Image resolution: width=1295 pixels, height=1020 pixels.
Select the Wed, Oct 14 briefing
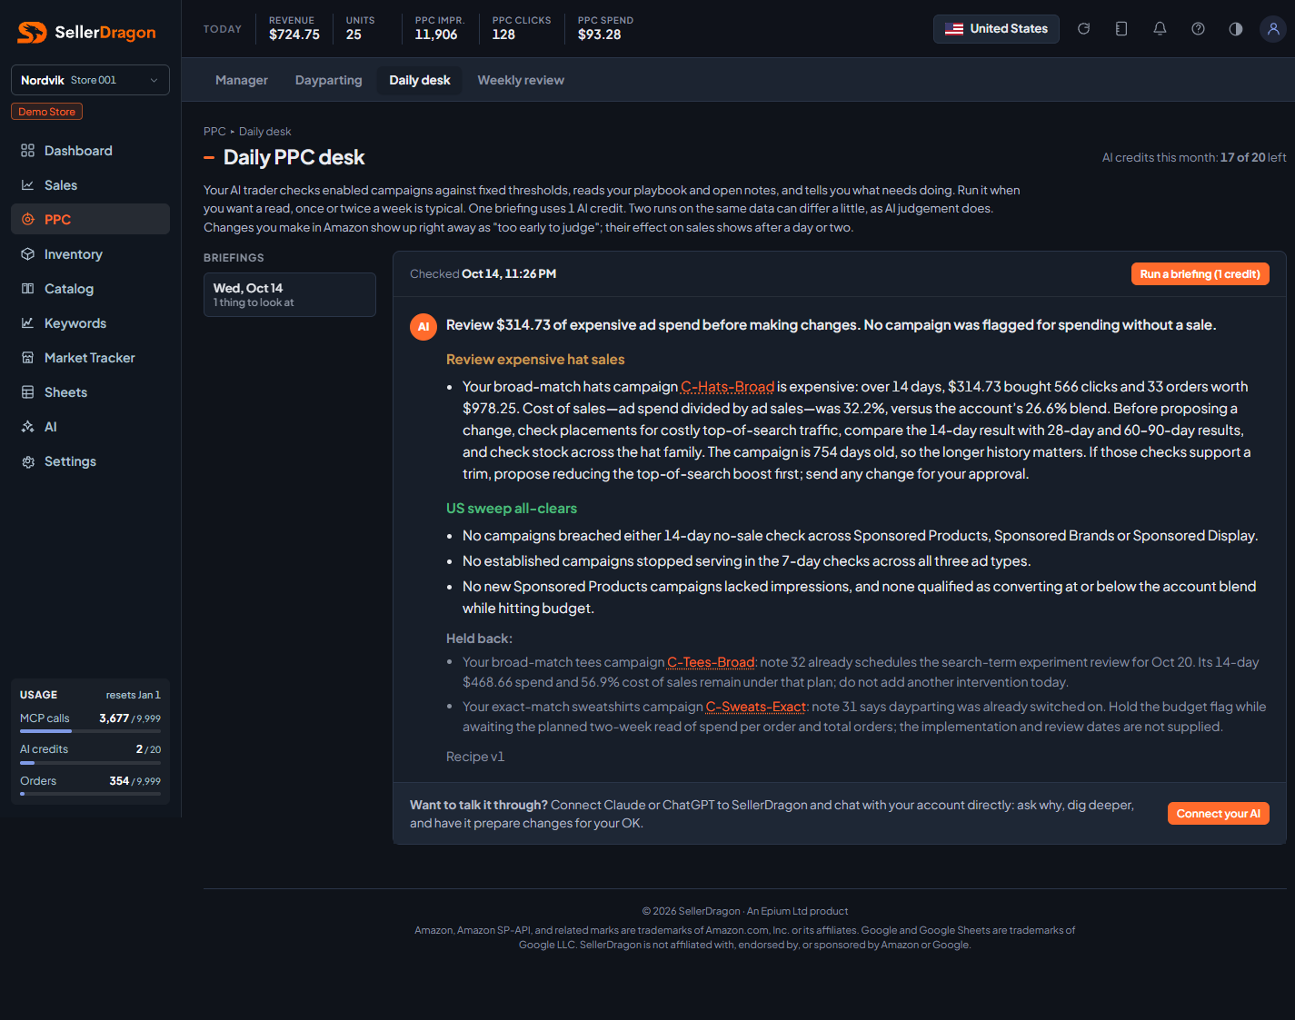[x=290, y=294]
